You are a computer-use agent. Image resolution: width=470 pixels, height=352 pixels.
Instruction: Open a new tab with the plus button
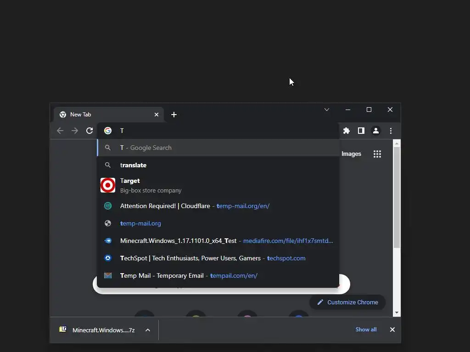174,115
